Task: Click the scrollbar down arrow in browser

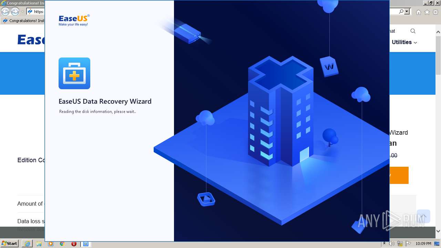Action: [438, 231]
